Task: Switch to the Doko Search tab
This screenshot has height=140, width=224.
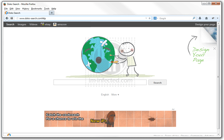Action: click(27, 13)
